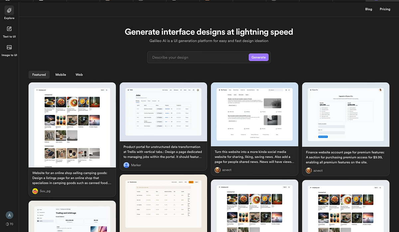Switch to the Mobile tab
The height and width of the screenshot is (232, 399).
point(61,74)
